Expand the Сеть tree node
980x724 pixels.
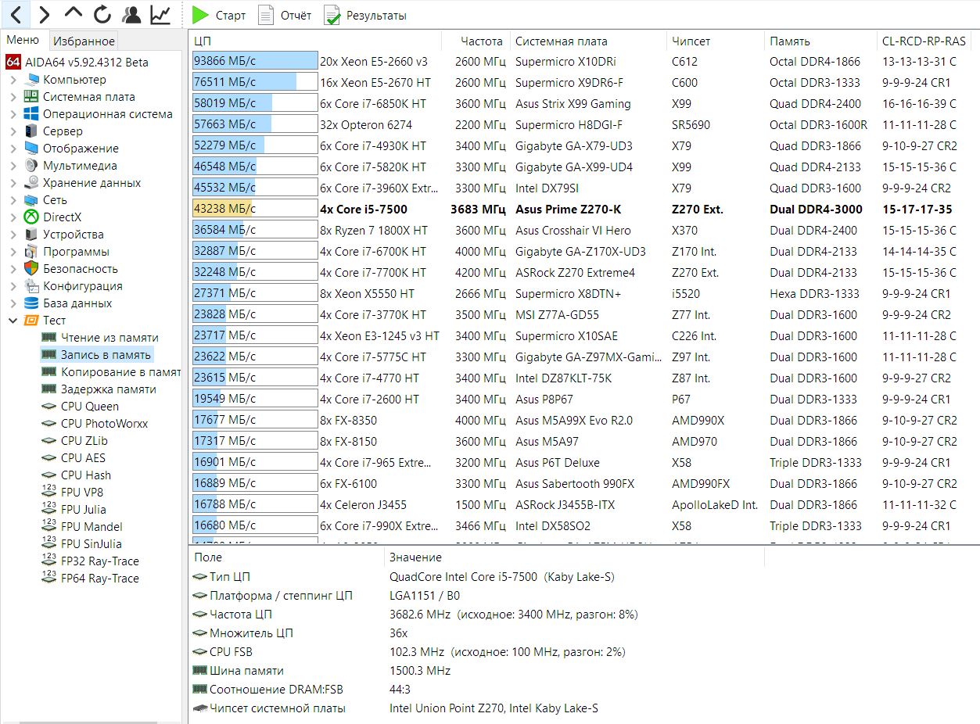coord(13,200)
